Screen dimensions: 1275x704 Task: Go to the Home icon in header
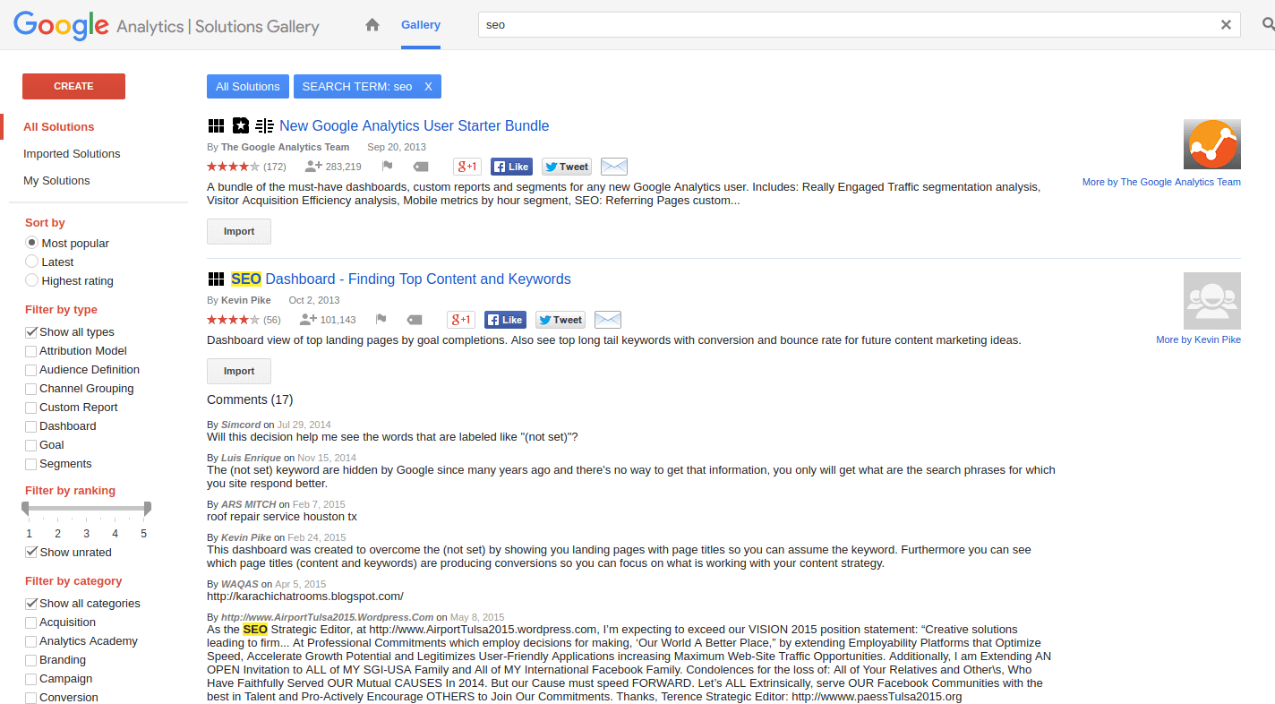tap(372, 25)
